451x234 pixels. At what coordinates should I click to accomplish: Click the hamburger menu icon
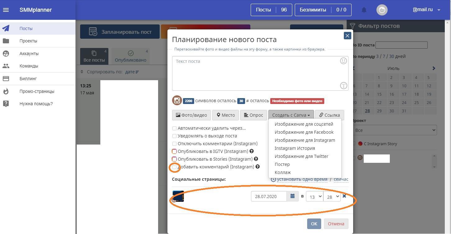[x=6, y=10]
